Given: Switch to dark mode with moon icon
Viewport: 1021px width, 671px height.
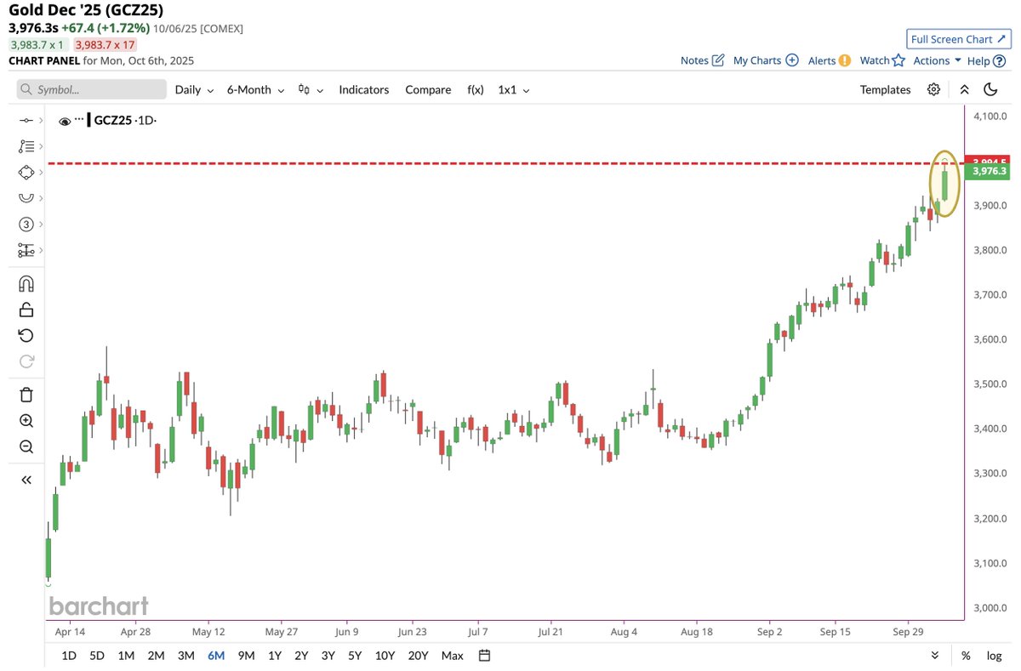Looking at the screenshot, I should (990, 89).
